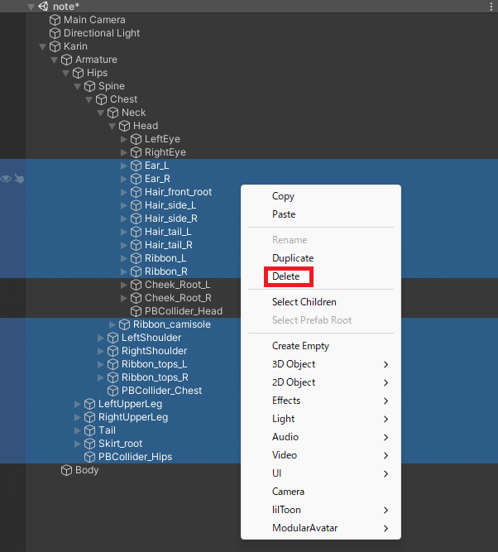498x552 pixels.
Task: Click the cube icon of Body
Action: coord(66,470)
